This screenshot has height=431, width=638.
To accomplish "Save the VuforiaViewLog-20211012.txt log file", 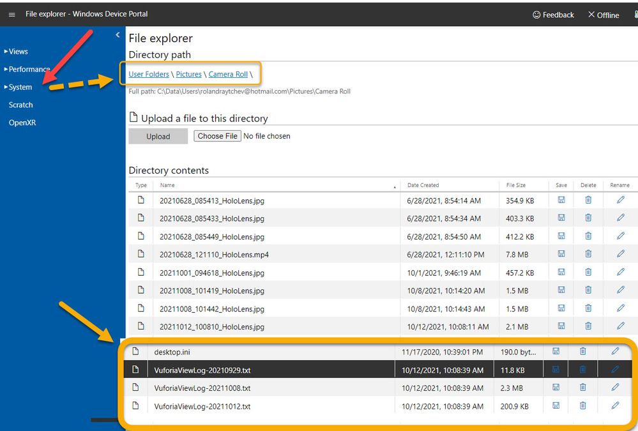I will (556, 406).
